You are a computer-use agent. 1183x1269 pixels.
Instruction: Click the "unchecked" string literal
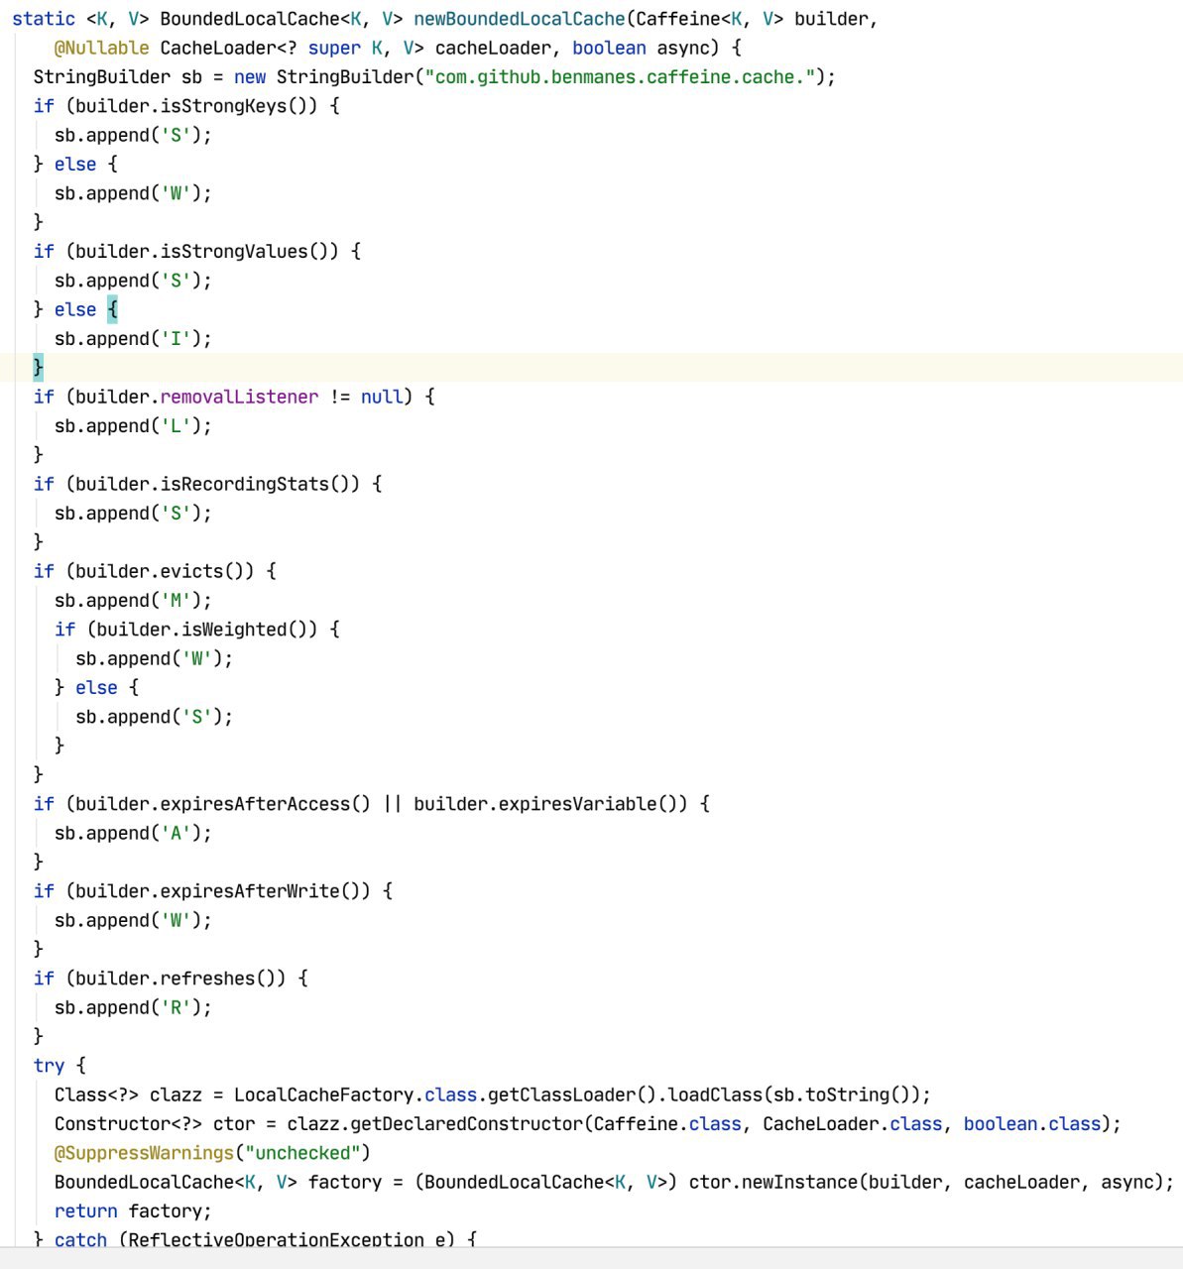coord(302,1153)
